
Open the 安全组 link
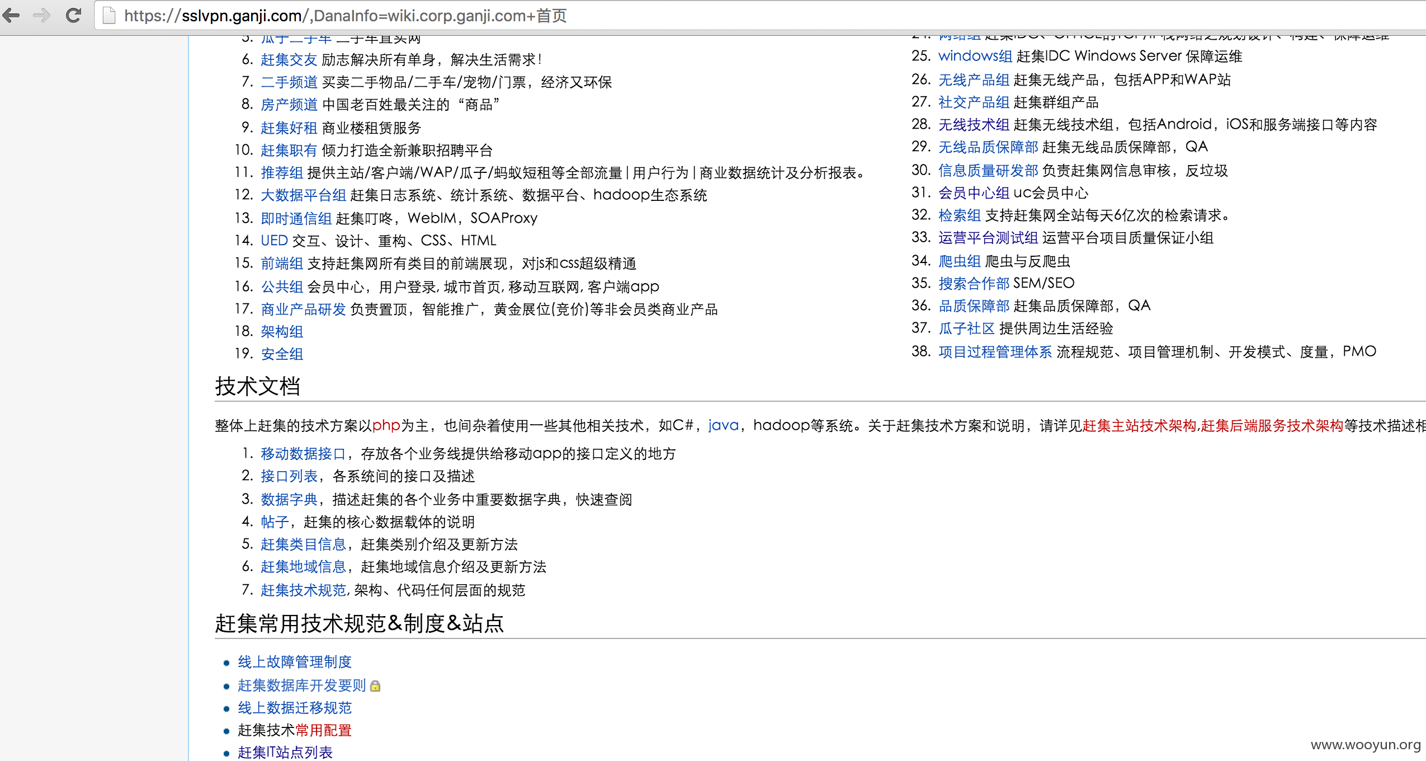(282, 354)
